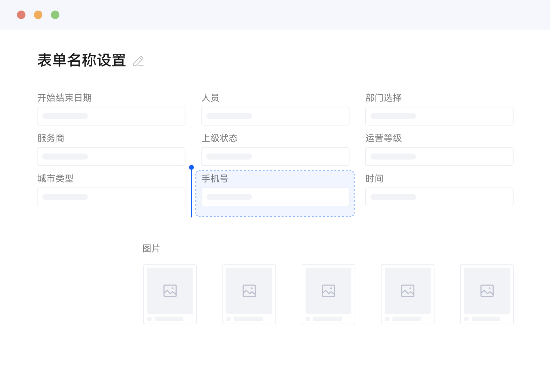Click the 图片 section label
This screenshot has height=370, width=550.
coord(151,249)
